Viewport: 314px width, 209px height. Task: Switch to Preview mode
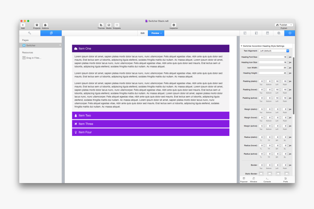156,33
